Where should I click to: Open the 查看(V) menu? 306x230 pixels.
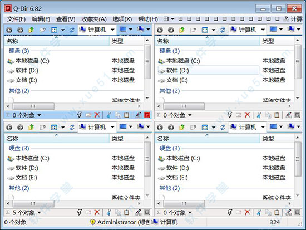pos(66,19)
